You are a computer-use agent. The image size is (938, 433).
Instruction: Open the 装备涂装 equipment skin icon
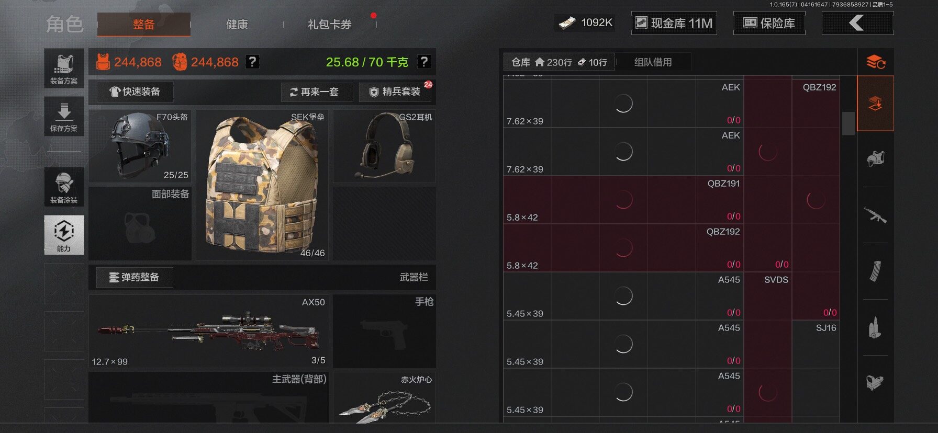64,187
